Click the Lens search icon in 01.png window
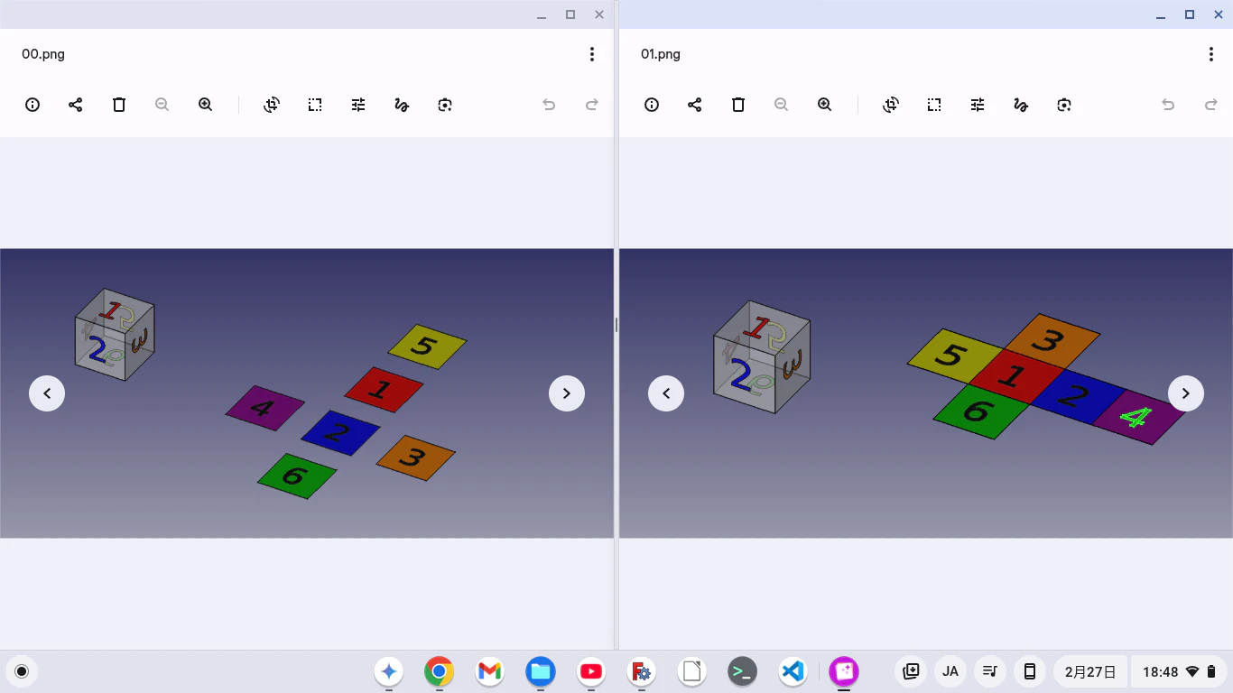This screenshot has width=1233, height=693. point(1064,105)
